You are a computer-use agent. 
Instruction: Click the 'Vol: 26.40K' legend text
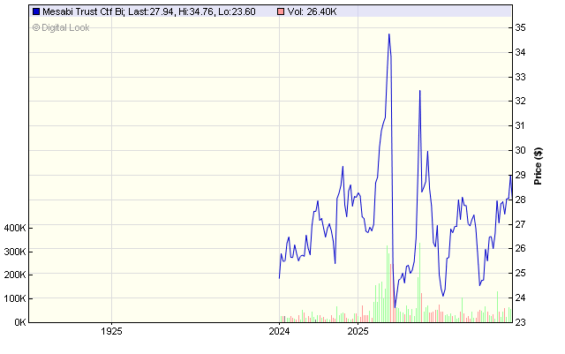point(312,11)
